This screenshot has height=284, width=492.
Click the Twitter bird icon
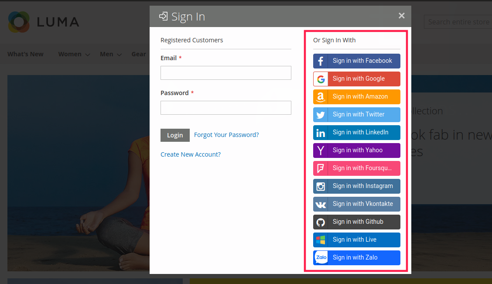321,115
